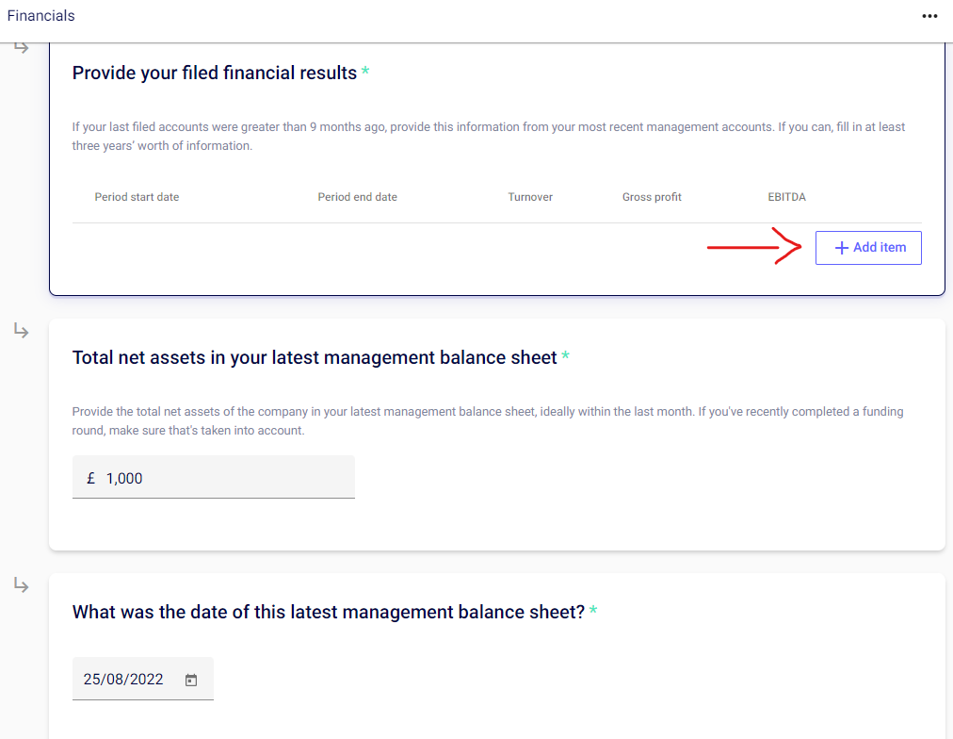Click the 'Provide your filed financial results' heading
This screenshot has height=739, width=953.
point(215,73)
